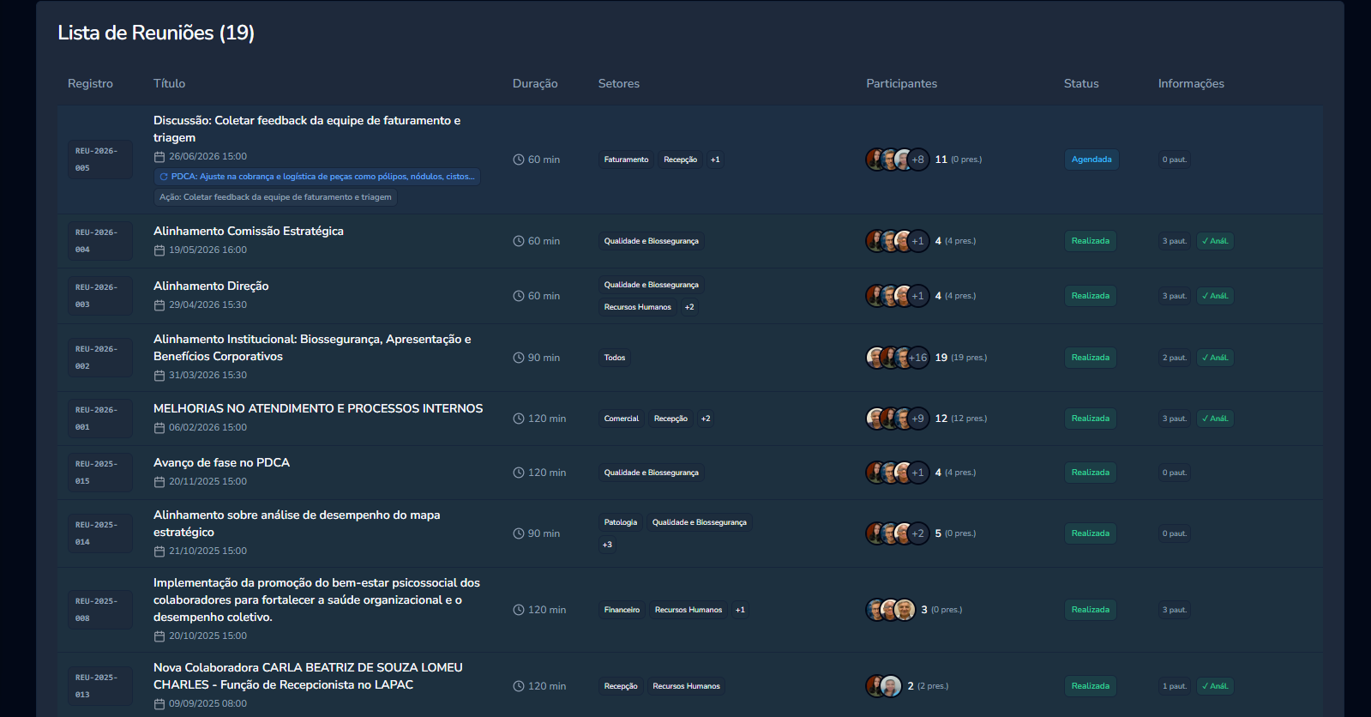Click the +9 participants badge in REU-2026-001

coord(918,419)
